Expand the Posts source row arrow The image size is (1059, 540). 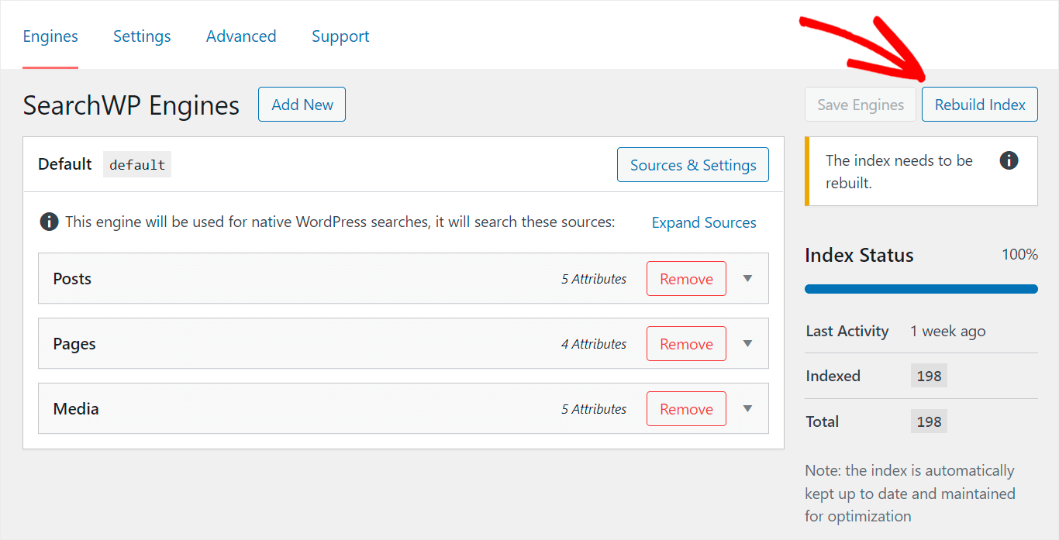point(747,279)
